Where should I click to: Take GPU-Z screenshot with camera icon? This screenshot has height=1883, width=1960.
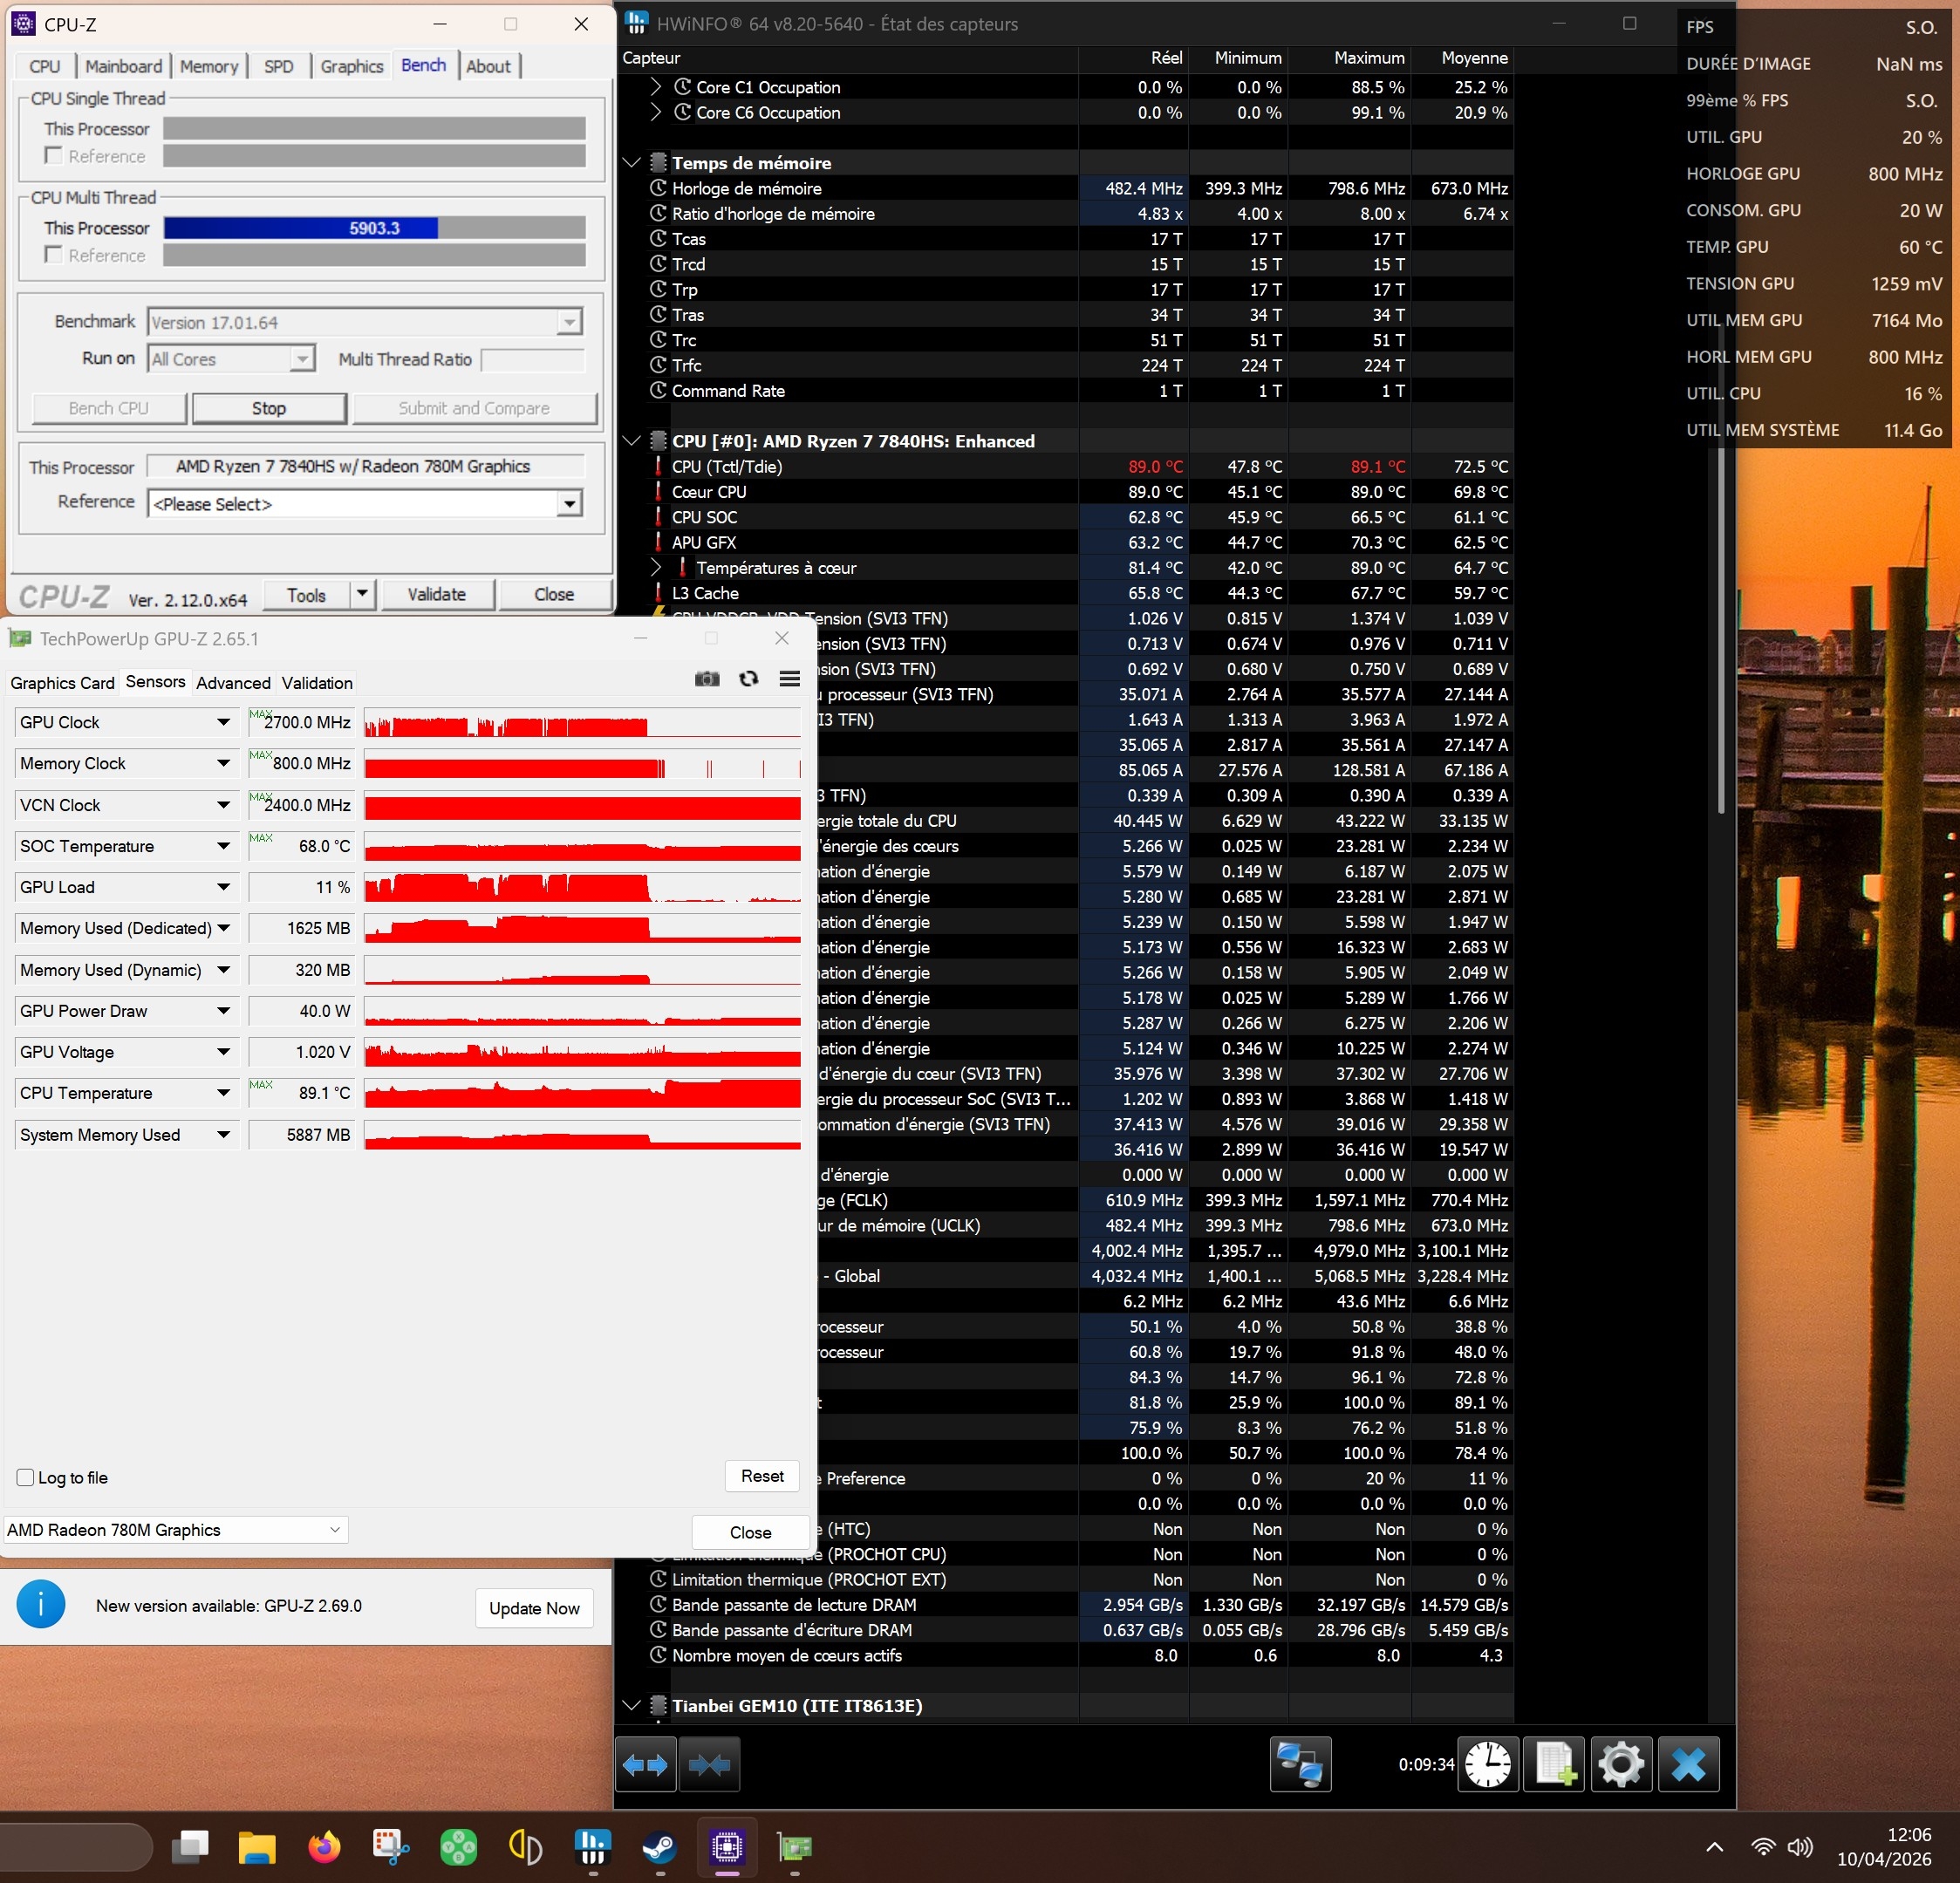707,679
